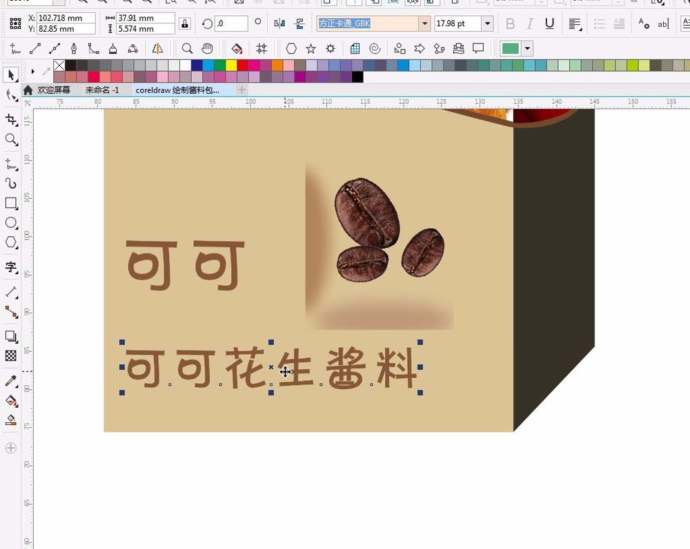Screen dimensions: 690x549
Task: Click the mirror horizontally icon
Action: [x=279, y=23]
